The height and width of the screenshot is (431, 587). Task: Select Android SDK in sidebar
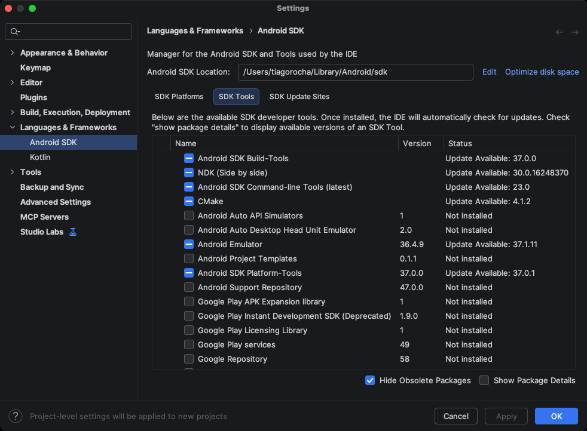coord(69,143)
